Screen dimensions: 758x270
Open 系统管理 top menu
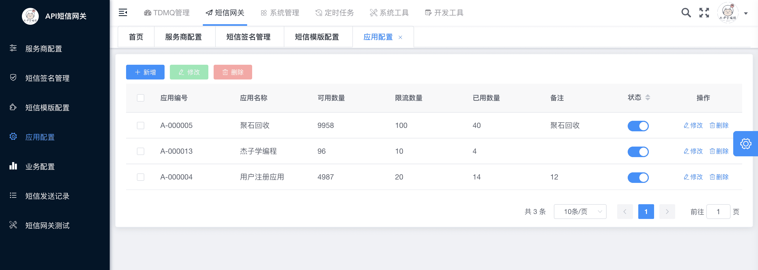pos(280,13)
